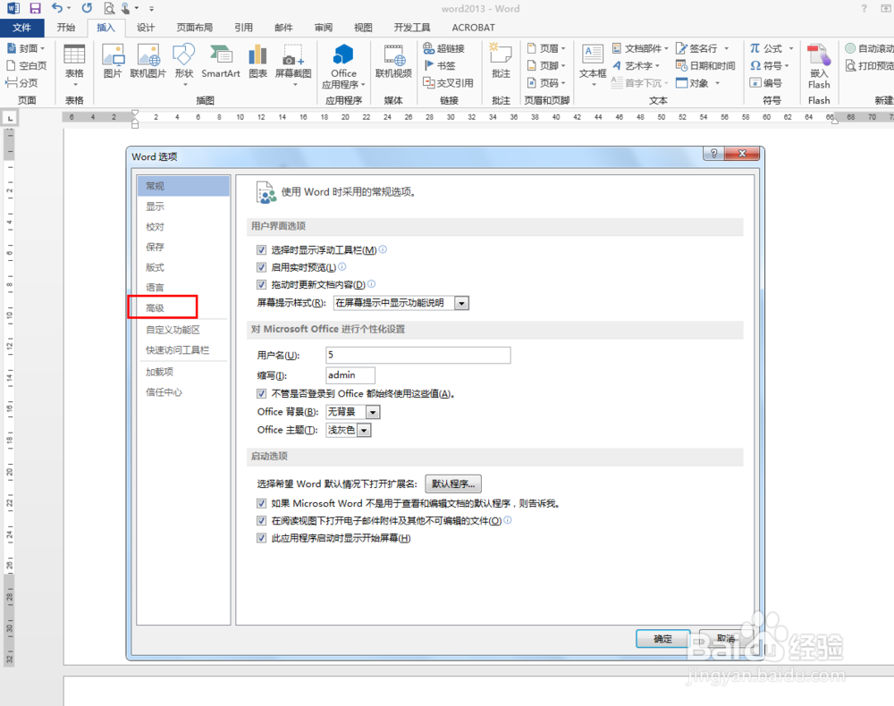
Task: Toggle 选择时显示浮动工具栏 checkbox
Action: [x=262, y=249]
